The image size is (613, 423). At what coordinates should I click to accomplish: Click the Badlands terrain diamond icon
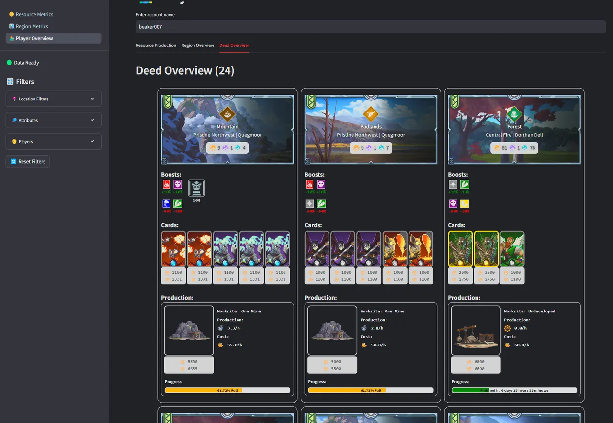click(x=371, y=114)
